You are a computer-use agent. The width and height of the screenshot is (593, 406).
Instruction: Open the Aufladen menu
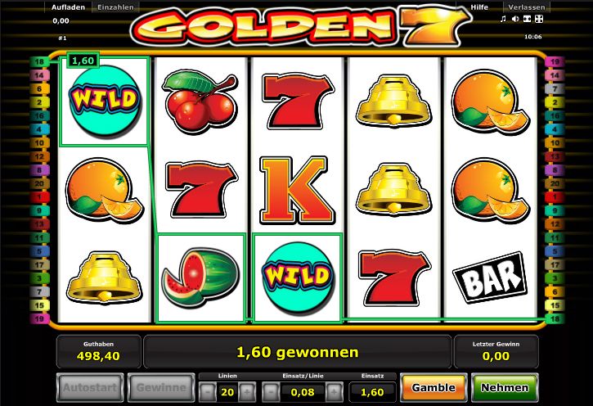point(68,7)
